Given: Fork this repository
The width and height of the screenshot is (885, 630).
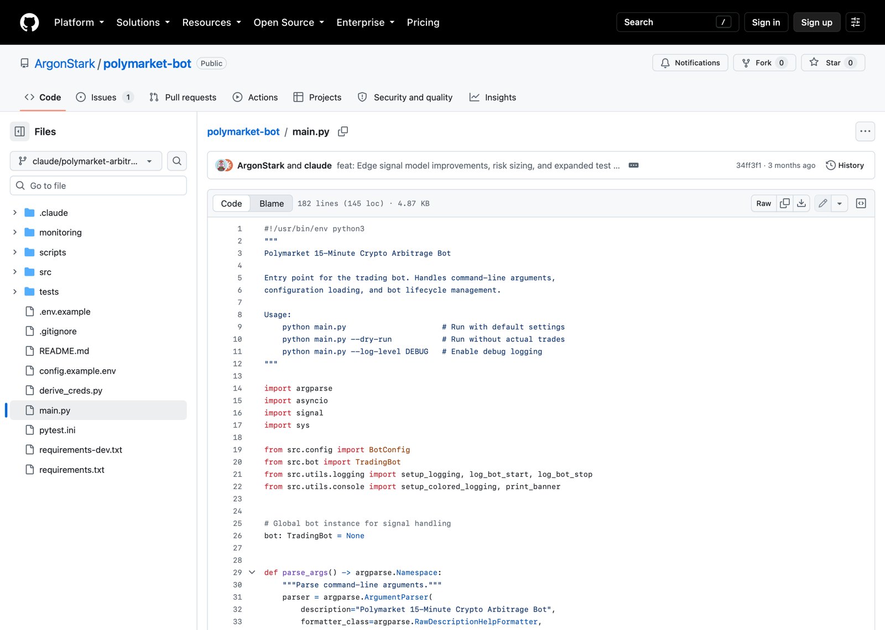Looking at the screenshot, I should point(764,63).
